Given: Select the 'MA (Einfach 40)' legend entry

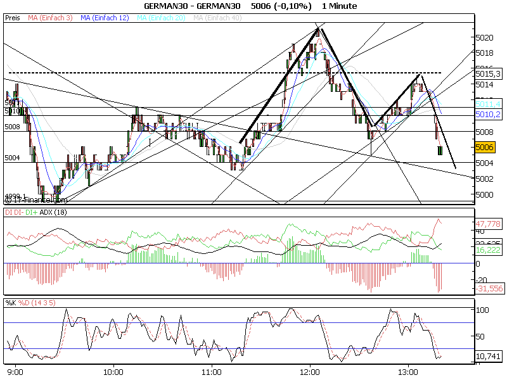Looking at the screenshot, I should click(x=217, y=18).
